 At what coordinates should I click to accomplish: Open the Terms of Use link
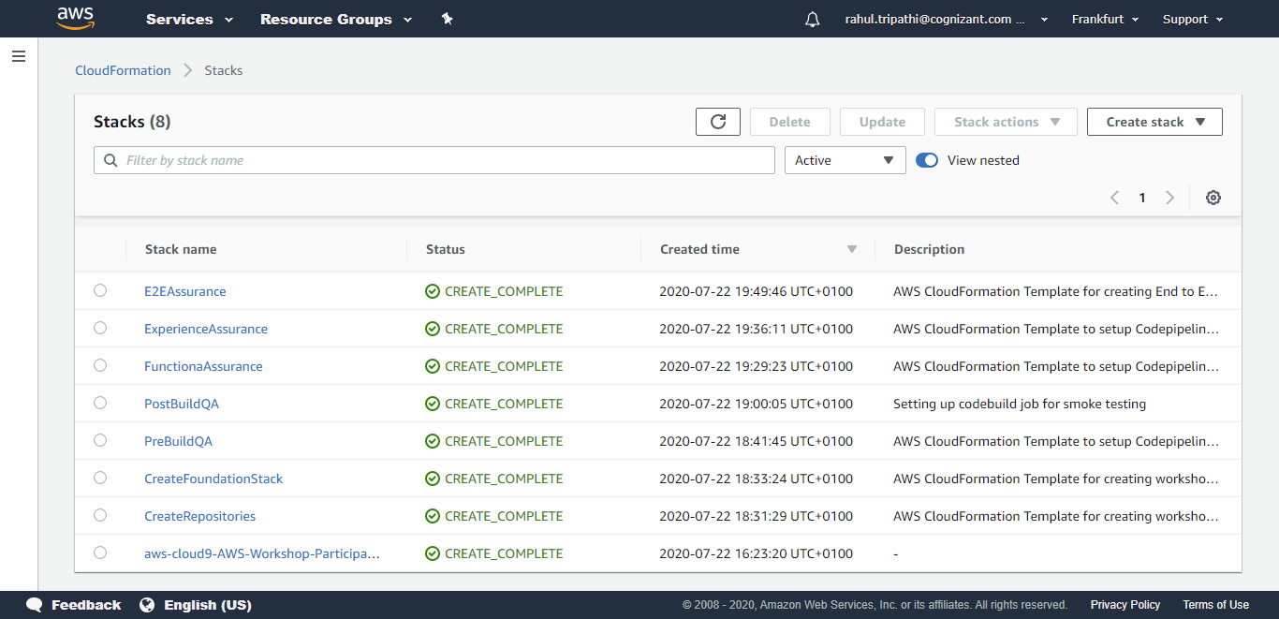pyautogui.click(x=1215, y=605)
